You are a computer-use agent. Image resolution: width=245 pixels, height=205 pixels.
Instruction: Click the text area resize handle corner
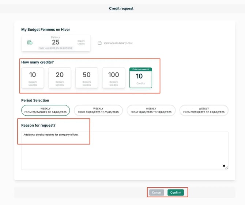[226, 168]
